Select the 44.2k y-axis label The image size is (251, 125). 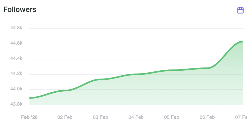coord(16,74)
